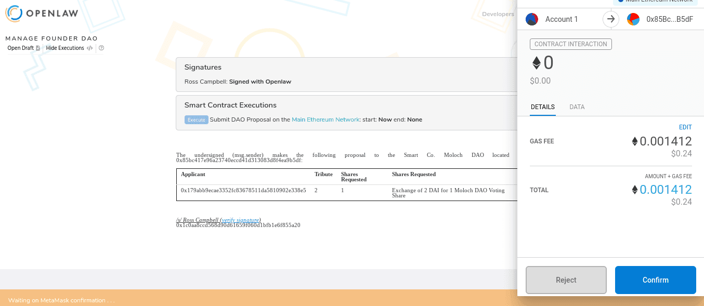Open the Main Ethereum Network link
Screen dimensions: 704x306
pos(325,119)
